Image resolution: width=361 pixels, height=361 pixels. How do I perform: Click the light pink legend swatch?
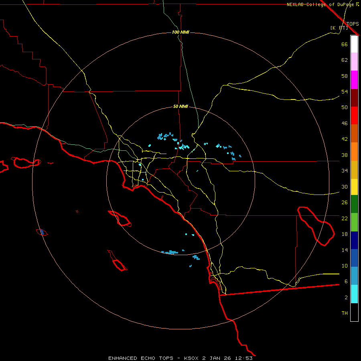click(x=354, y=62)
